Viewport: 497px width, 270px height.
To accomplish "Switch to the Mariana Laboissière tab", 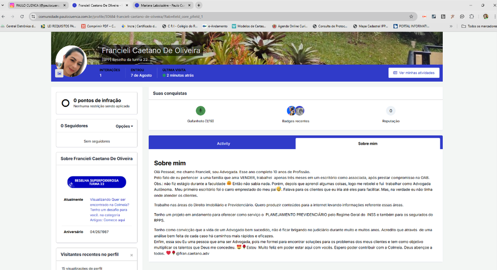I will pos(163,5).
